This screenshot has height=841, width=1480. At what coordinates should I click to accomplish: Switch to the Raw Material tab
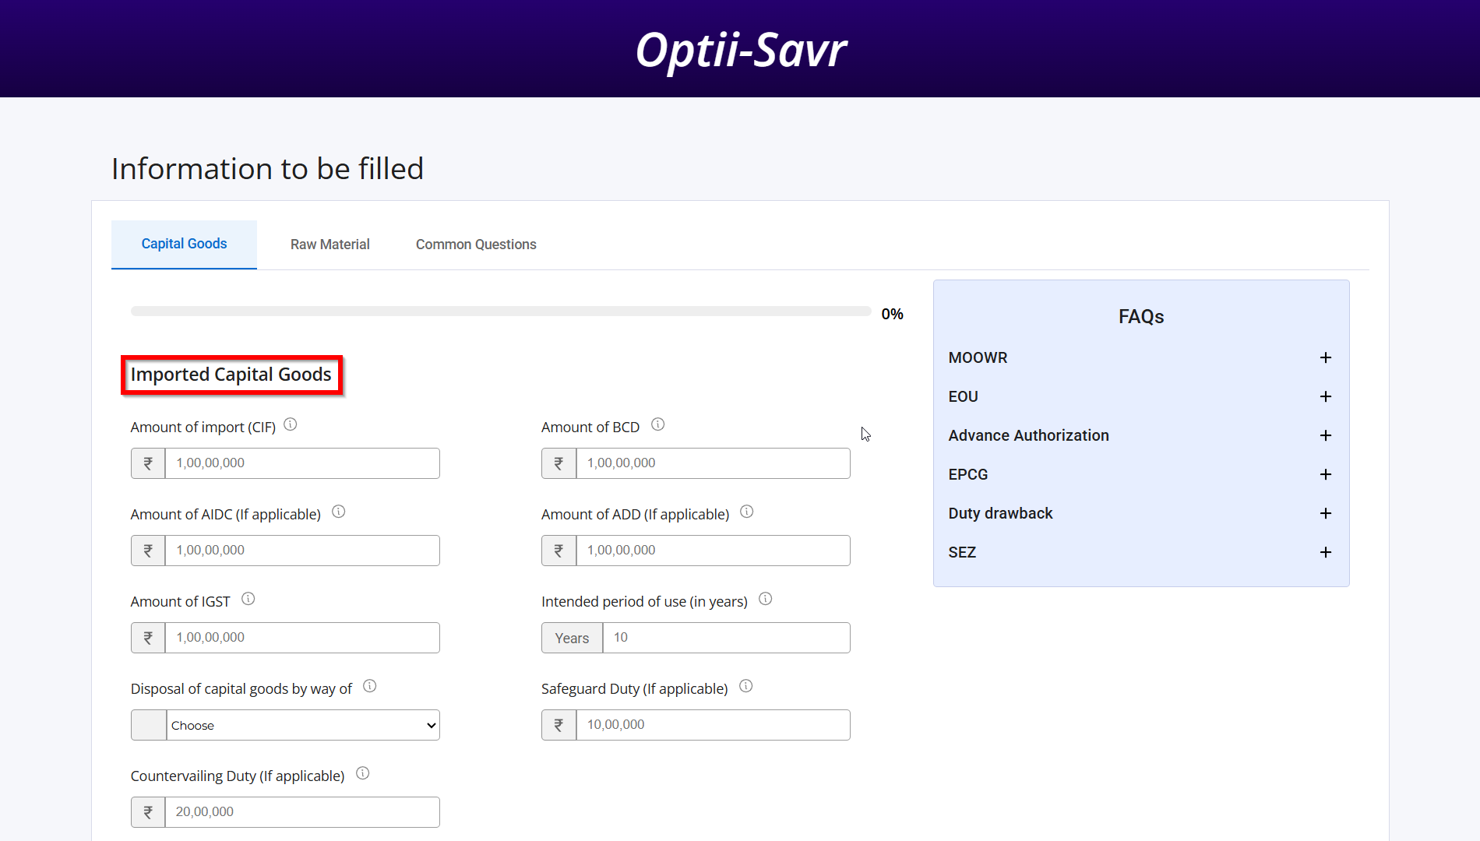[x=329, y=245]
